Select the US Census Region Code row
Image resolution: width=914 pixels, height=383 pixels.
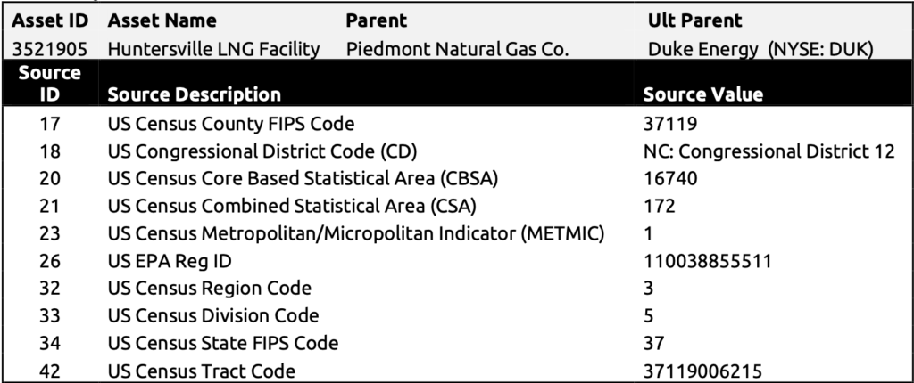coord(457,288)
